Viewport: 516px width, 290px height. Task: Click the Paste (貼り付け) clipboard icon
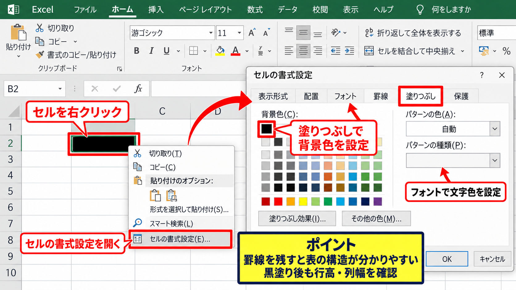pyautogui.click(x=18, y=33)
